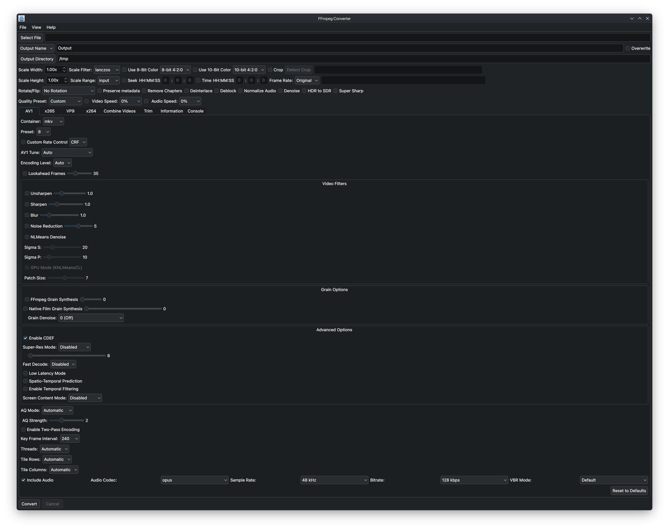Click Scale Height spinner down arrow
The image size is (669, 530).
[66, 82]
